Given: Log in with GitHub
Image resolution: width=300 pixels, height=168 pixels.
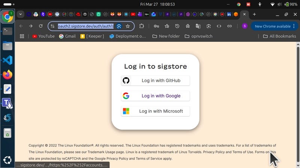Looking at the screenshot, I should point(155,81).
